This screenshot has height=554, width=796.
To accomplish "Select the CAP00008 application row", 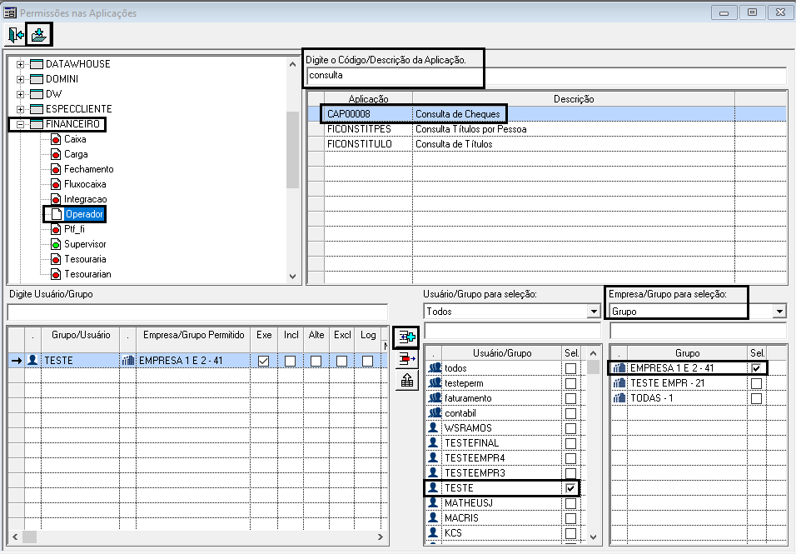I will pyautogui.click(x=547, y=114).
